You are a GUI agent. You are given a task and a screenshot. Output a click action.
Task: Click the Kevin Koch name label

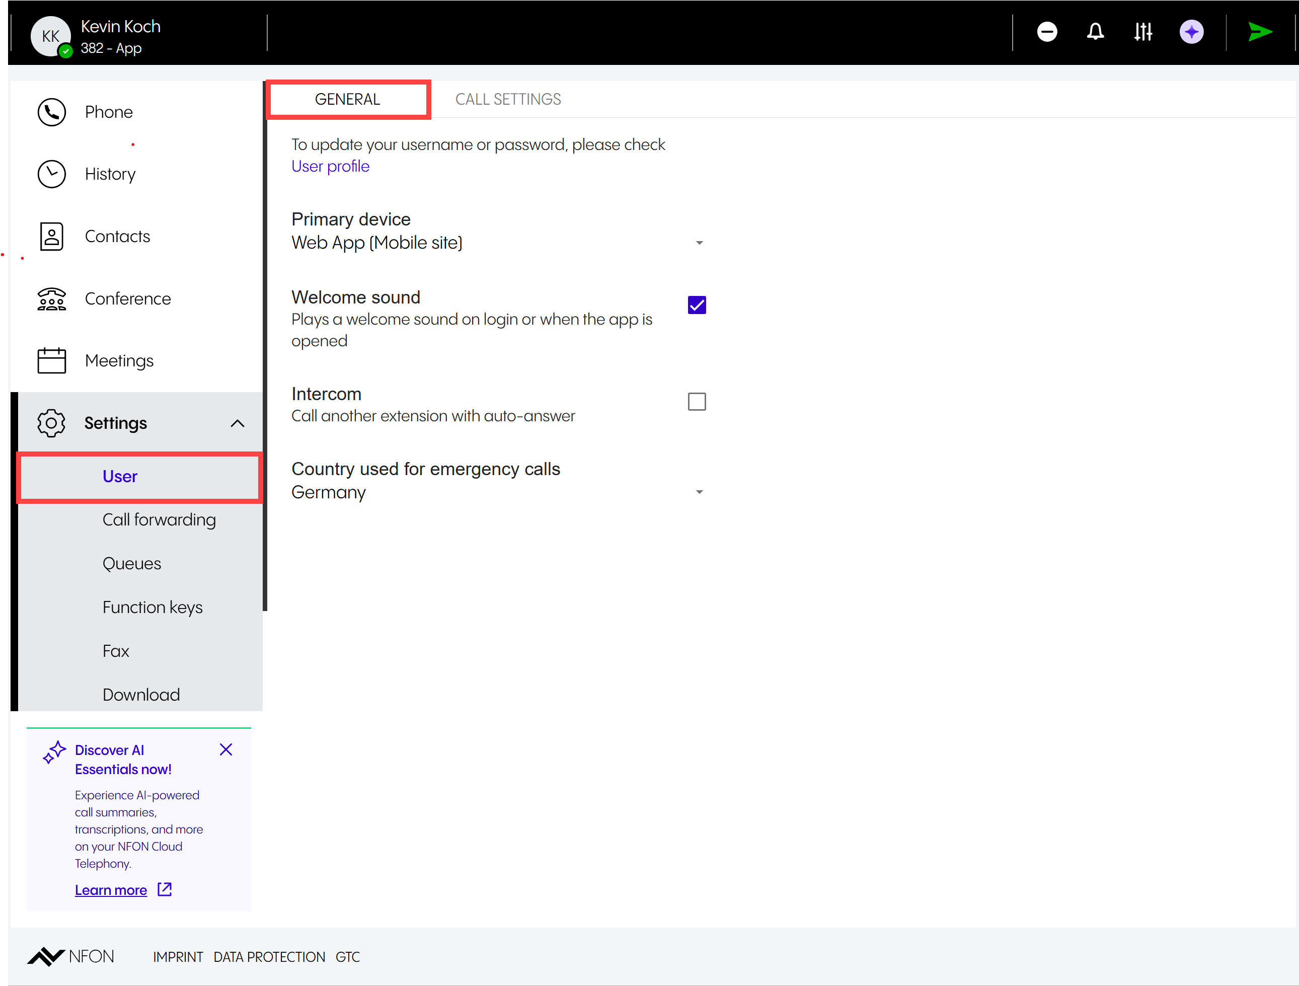120,27
